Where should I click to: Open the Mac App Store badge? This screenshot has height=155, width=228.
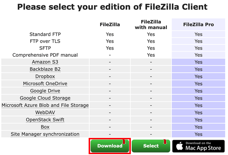click(x=198, y=146)
